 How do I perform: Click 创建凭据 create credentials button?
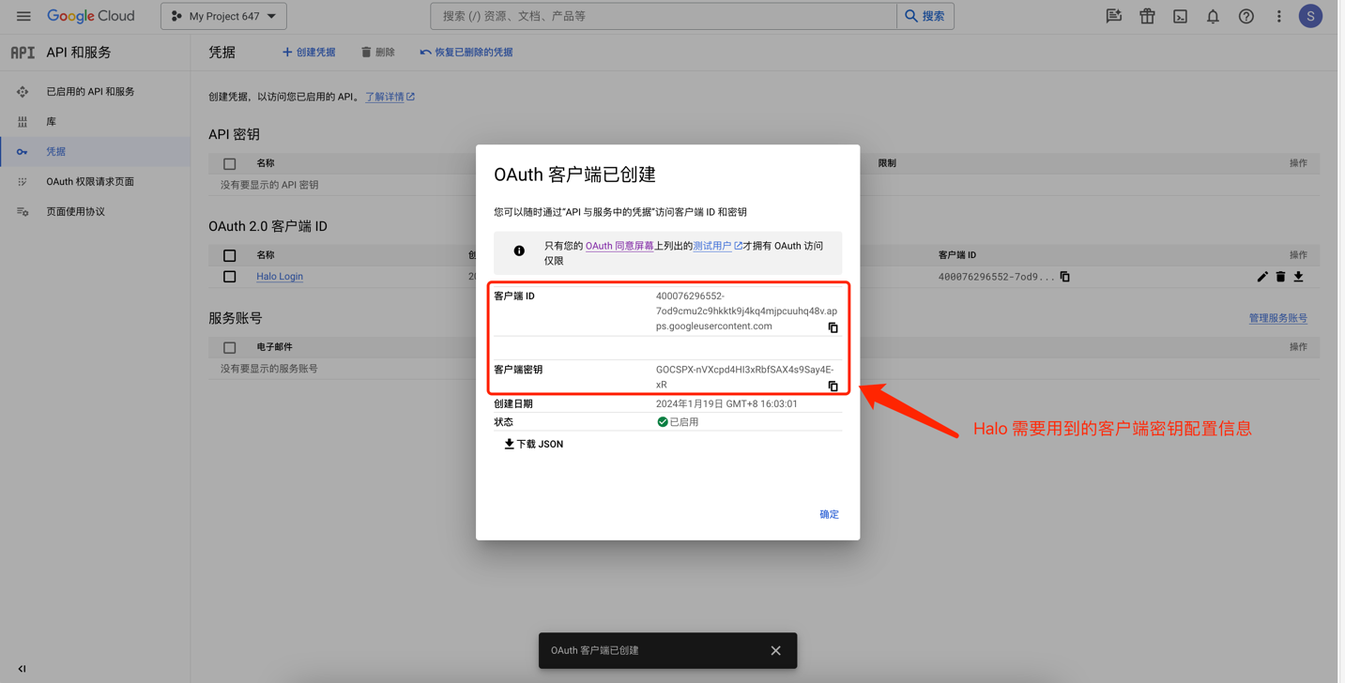309,53
